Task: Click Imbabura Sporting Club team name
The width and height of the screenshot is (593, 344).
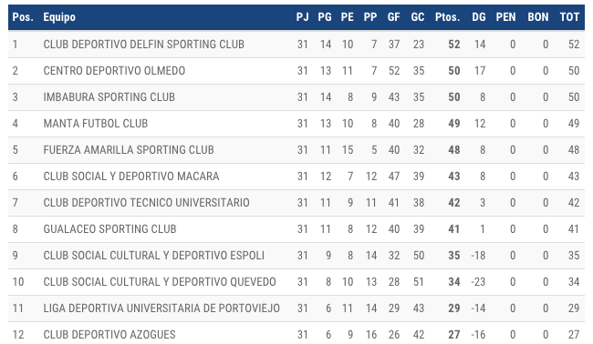Action: (109, 97)
